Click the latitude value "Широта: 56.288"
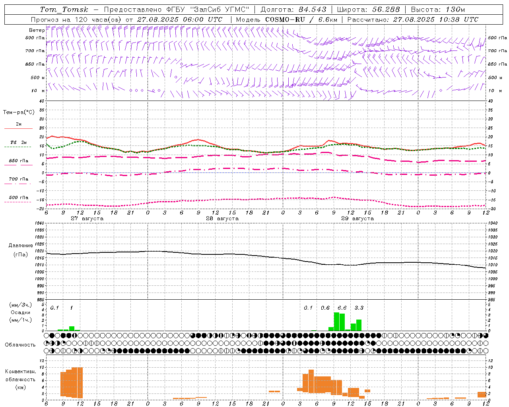 coord(368,10)
